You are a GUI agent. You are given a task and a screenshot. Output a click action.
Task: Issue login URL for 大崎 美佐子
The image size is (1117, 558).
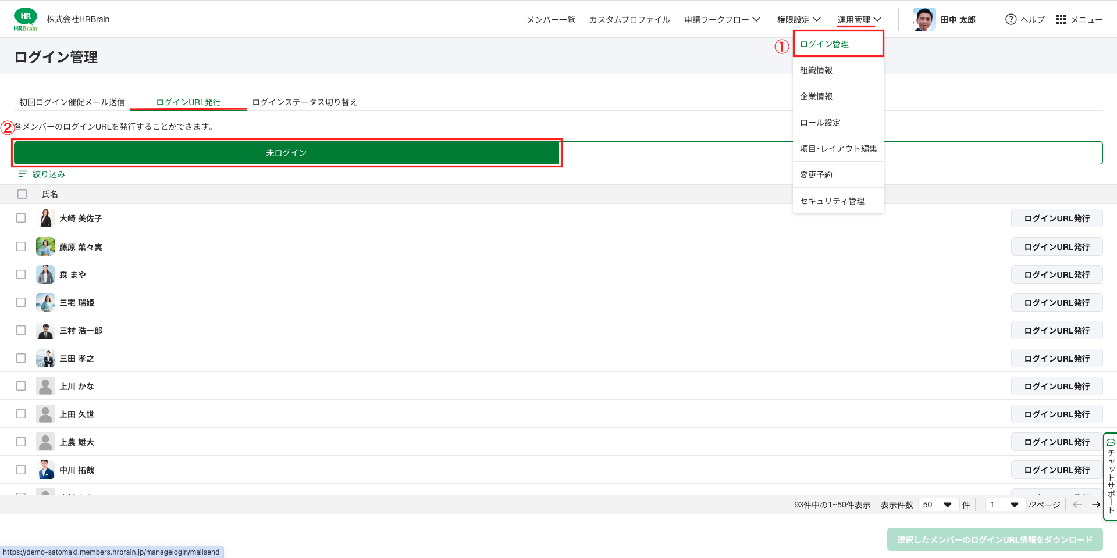(1056, 218)
